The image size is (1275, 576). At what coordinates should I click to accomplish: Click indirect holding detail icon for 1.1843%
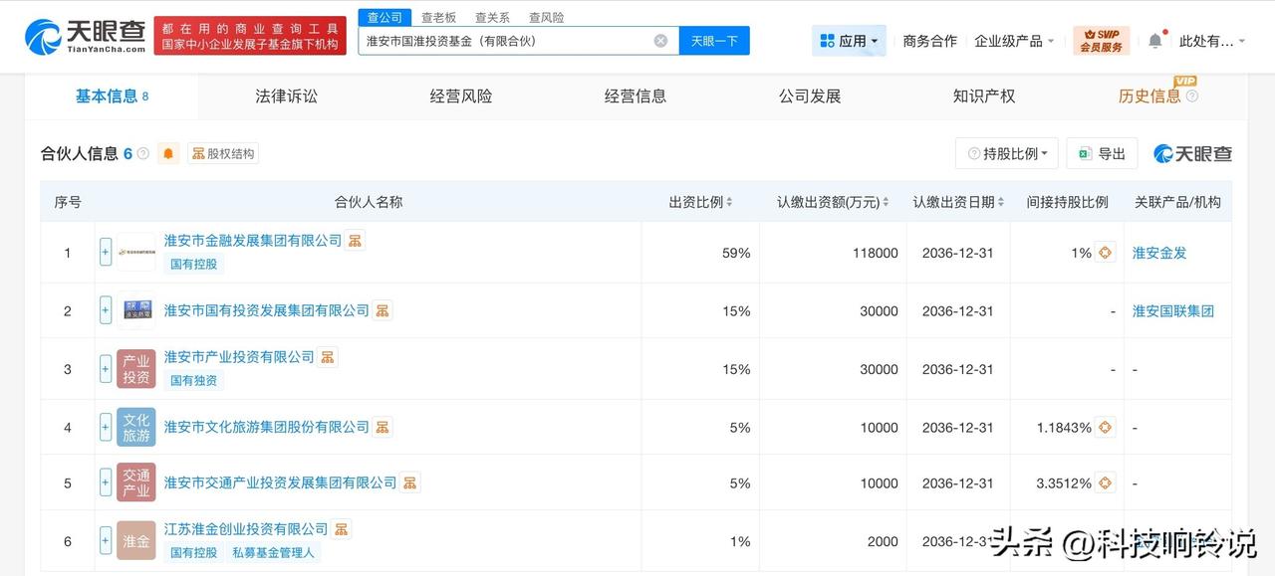(x=1105, y=428)
